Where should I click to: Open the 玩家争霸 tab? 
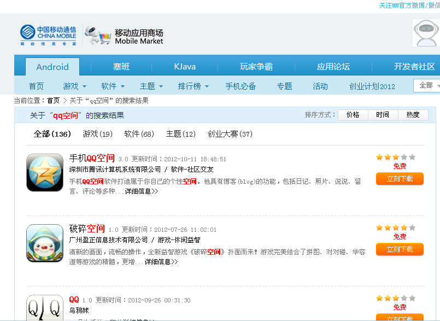tap(256, 67)
